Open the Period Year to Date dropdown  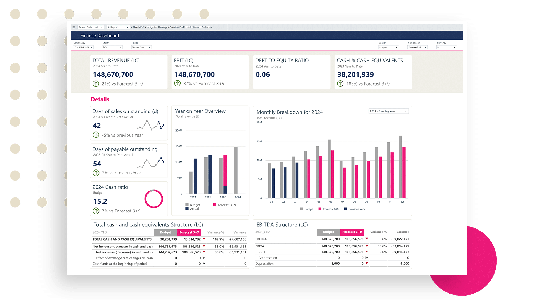click(141, 47)
